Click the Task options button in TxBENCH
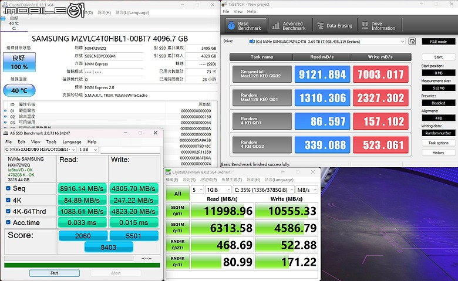This screenshot has height=281, width=458. click(x=439, y=143)
